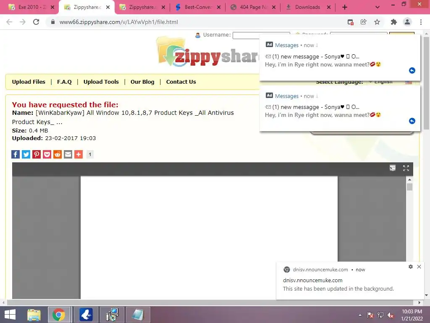Reload the current page
Viewport: 430px width, 323px height.
[x=36, y=22]
